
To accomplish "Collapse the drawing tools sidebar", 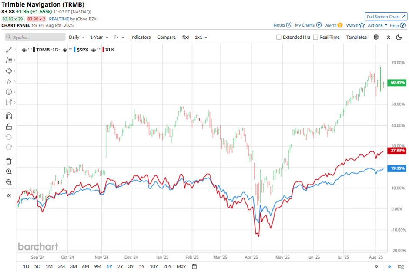I will tap(9, 195).
